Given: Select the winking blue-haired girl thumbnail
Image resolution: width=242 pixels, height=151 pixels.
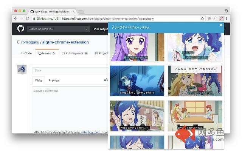Looking at the screenshot, I should click(137, 116).
